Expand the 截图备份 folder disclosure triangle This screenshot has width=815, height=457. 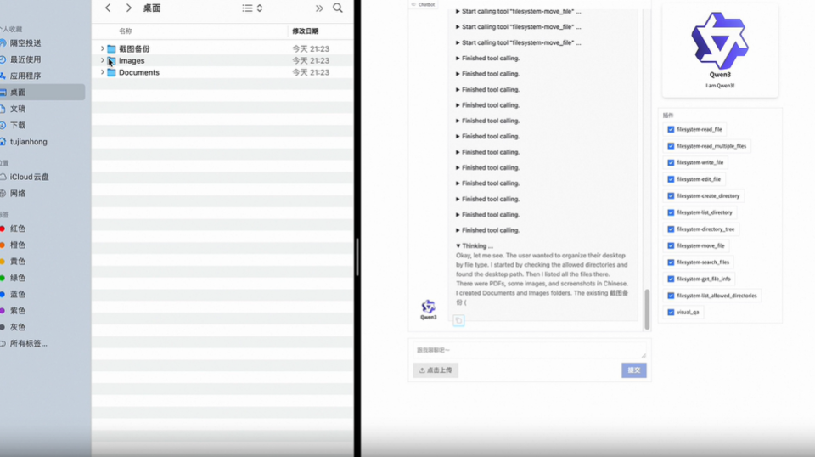(x=102, y=49)
